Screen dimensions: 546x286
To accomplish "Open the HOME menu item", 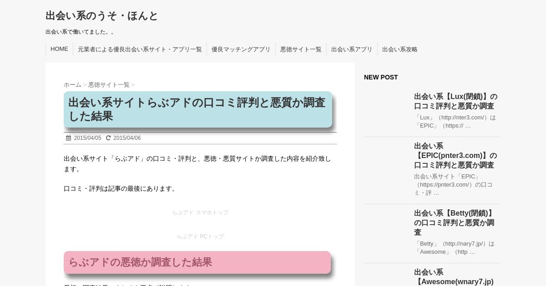I will tap(59, 49).
